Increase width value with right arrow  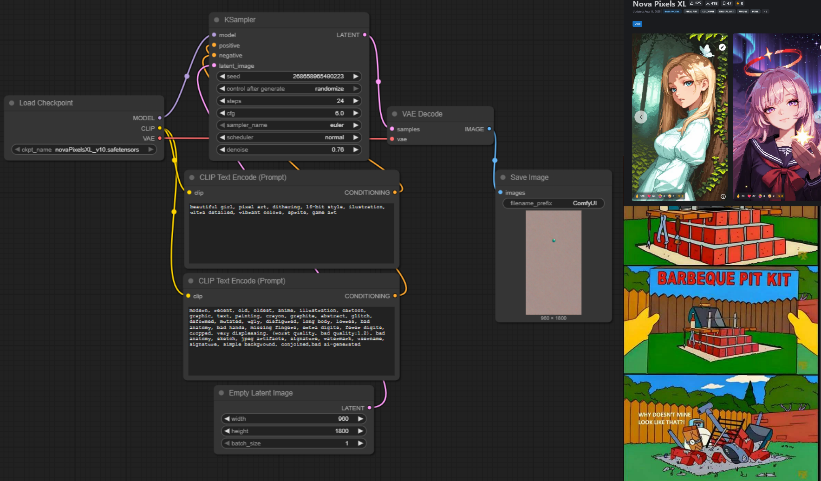pos(360,419)
